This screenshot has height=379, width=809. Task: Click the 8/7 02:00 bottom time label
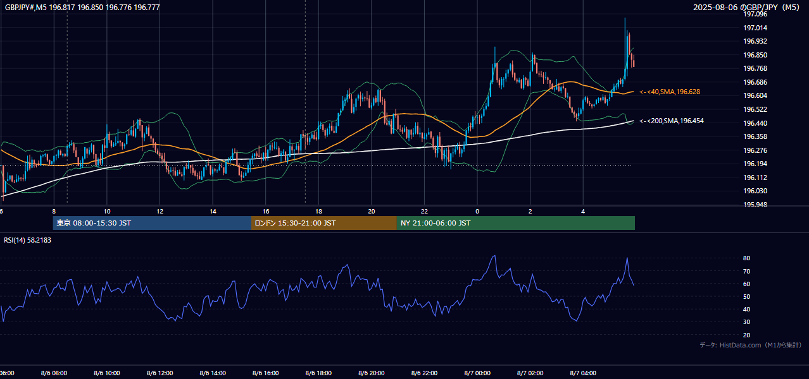tap(530, 373)
